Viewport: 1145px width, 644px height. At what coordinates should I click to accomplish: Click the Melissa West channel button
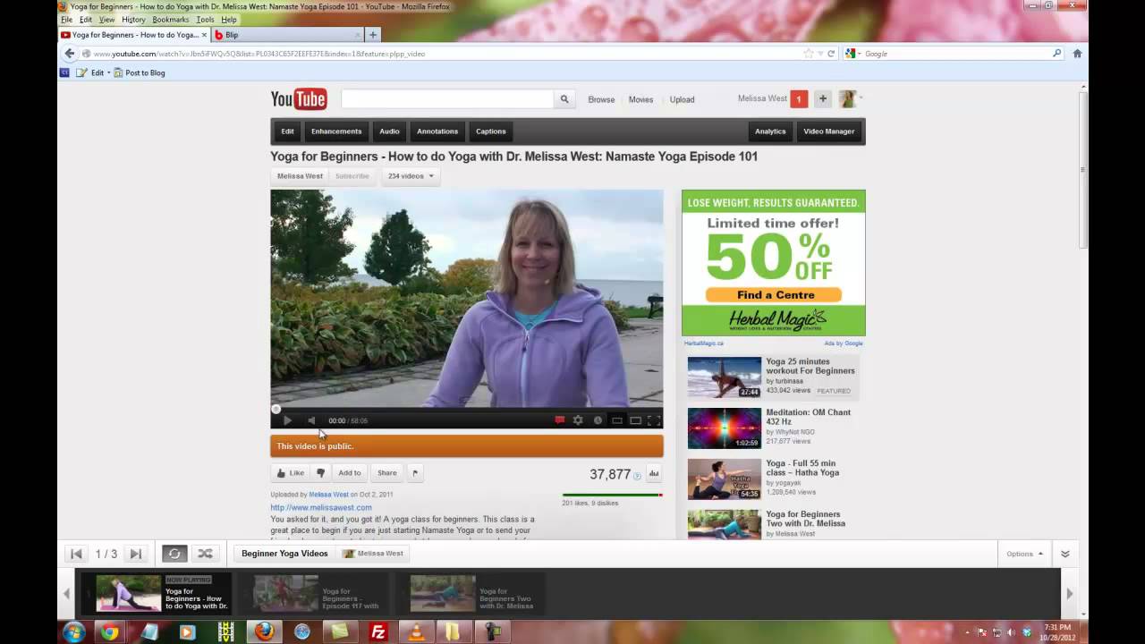pyautogui.click(x=300, y=176)
